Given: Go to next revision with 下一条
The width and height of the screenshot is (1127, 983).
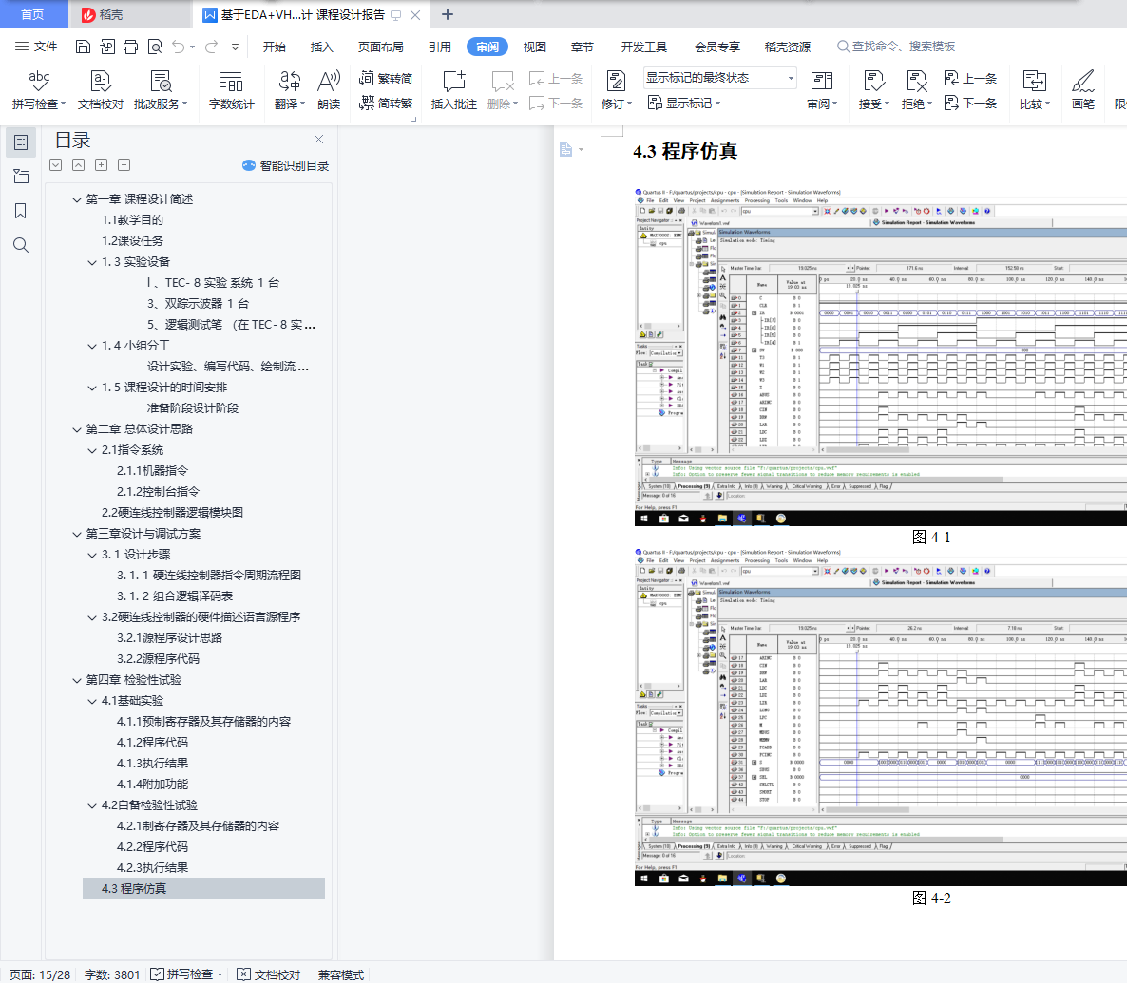Looking at the screenshot, I should click(971, 103).
